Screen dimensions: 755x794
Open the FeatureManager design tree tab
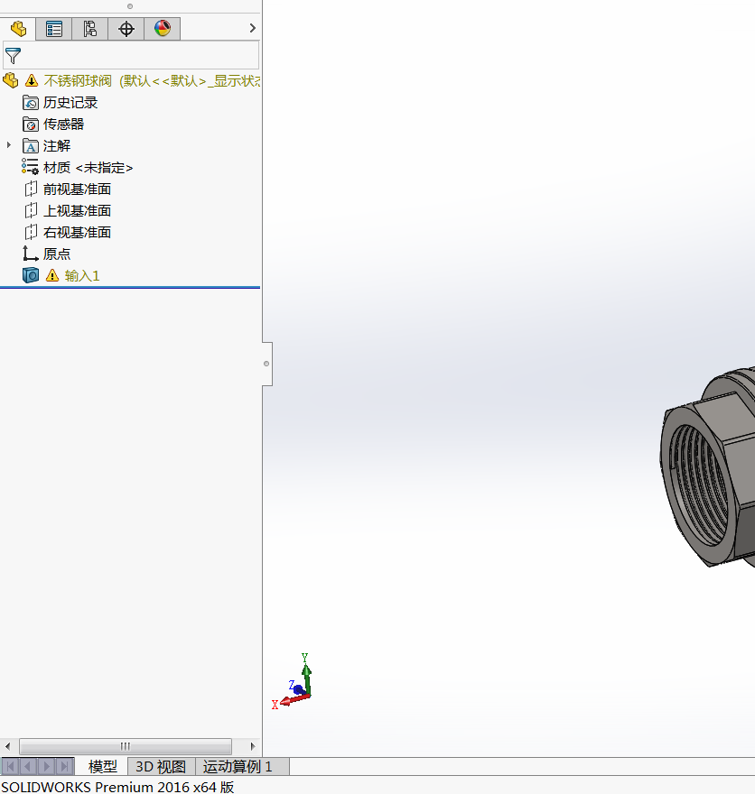tap(18, 29)
